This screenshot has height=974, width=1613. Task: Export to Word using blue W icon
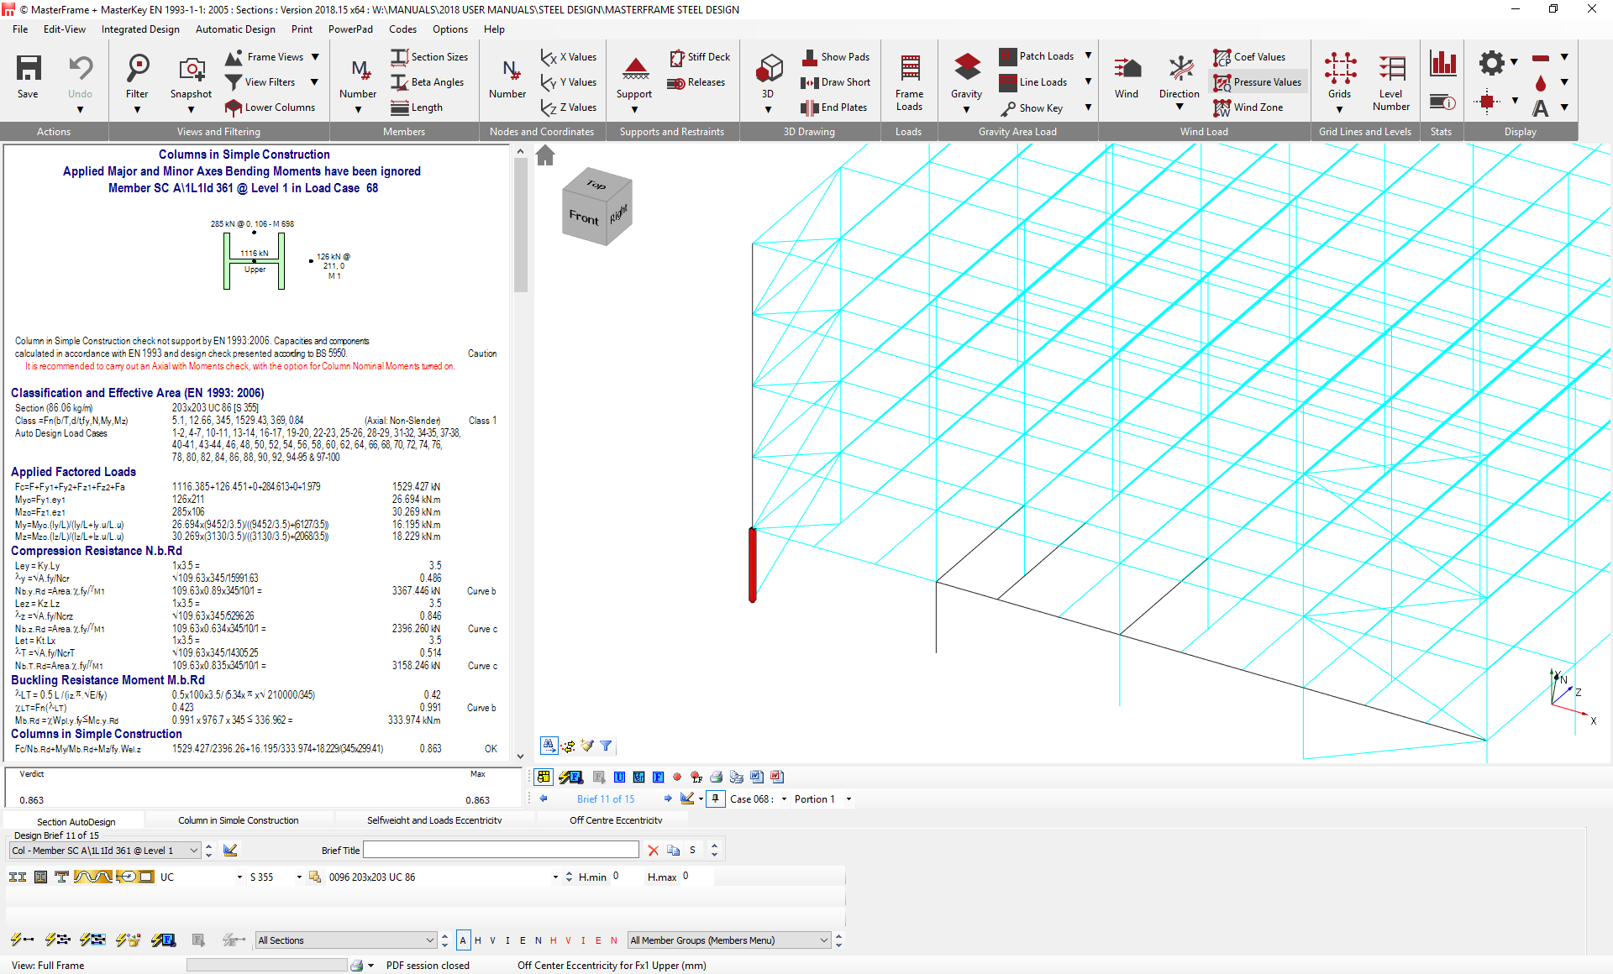tap(757, 777)
